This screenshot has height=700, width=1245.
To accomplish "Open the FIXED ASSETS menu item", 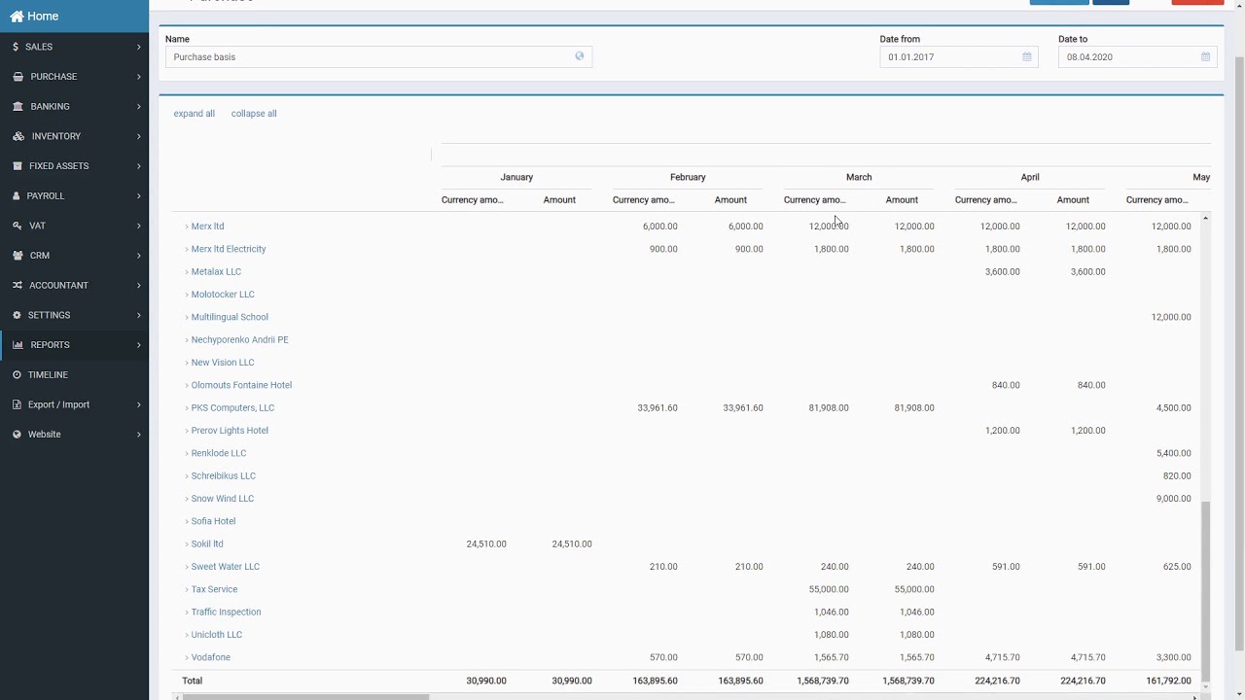I will [75, 166].
